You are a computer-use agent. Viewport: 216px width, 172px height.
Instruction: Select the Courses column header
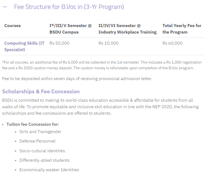click(x=12, y=26)
